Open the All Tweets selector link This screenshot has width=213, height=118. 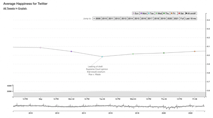click(9, 9)
